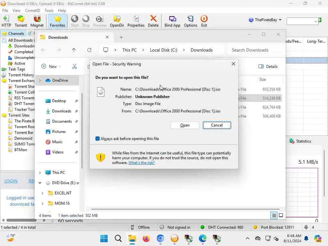Open BitComet Options
This screenshot has width=328, height=246.
pos(190,21)
